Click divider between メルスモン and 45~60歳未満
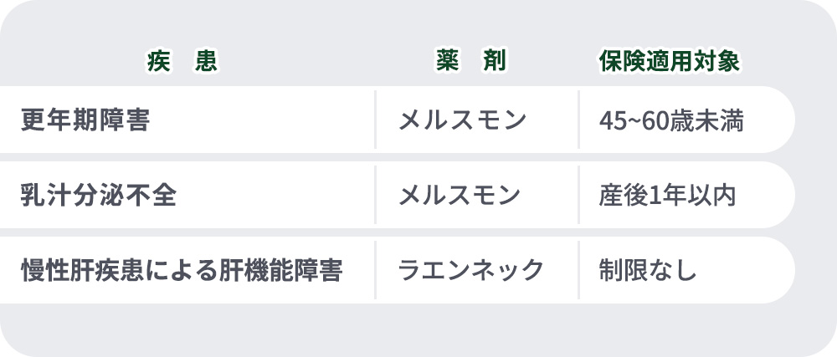Screen dimensions: 837x357 pos(578,120)
